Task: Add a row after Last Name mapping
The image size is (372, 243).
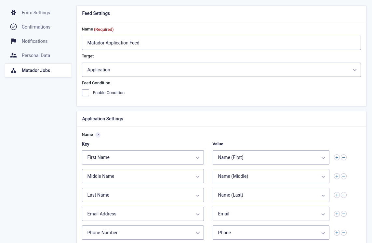Action: [337, 195]
